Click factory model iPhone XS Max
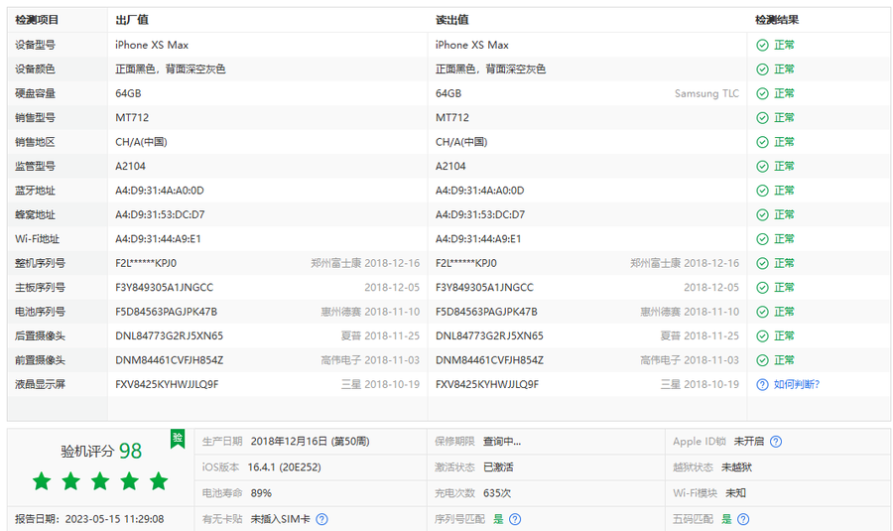Viewport: 893px width, 531px height. 152,45
